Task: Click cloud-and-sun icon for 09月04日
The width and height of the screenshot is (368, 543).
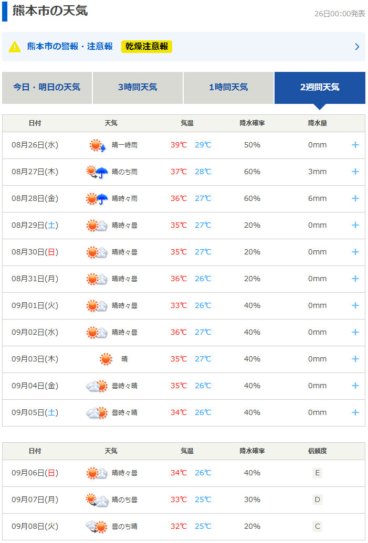Action: pos(97,386)
